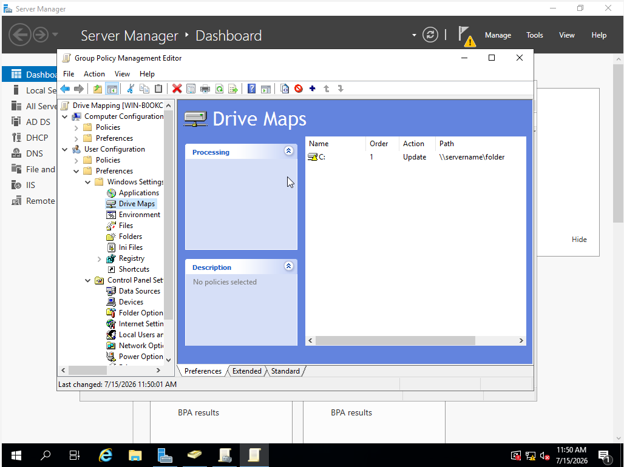Click the blue Back arrow in editor toolbar
The image size is (624, 467).
tap(66, 89)
